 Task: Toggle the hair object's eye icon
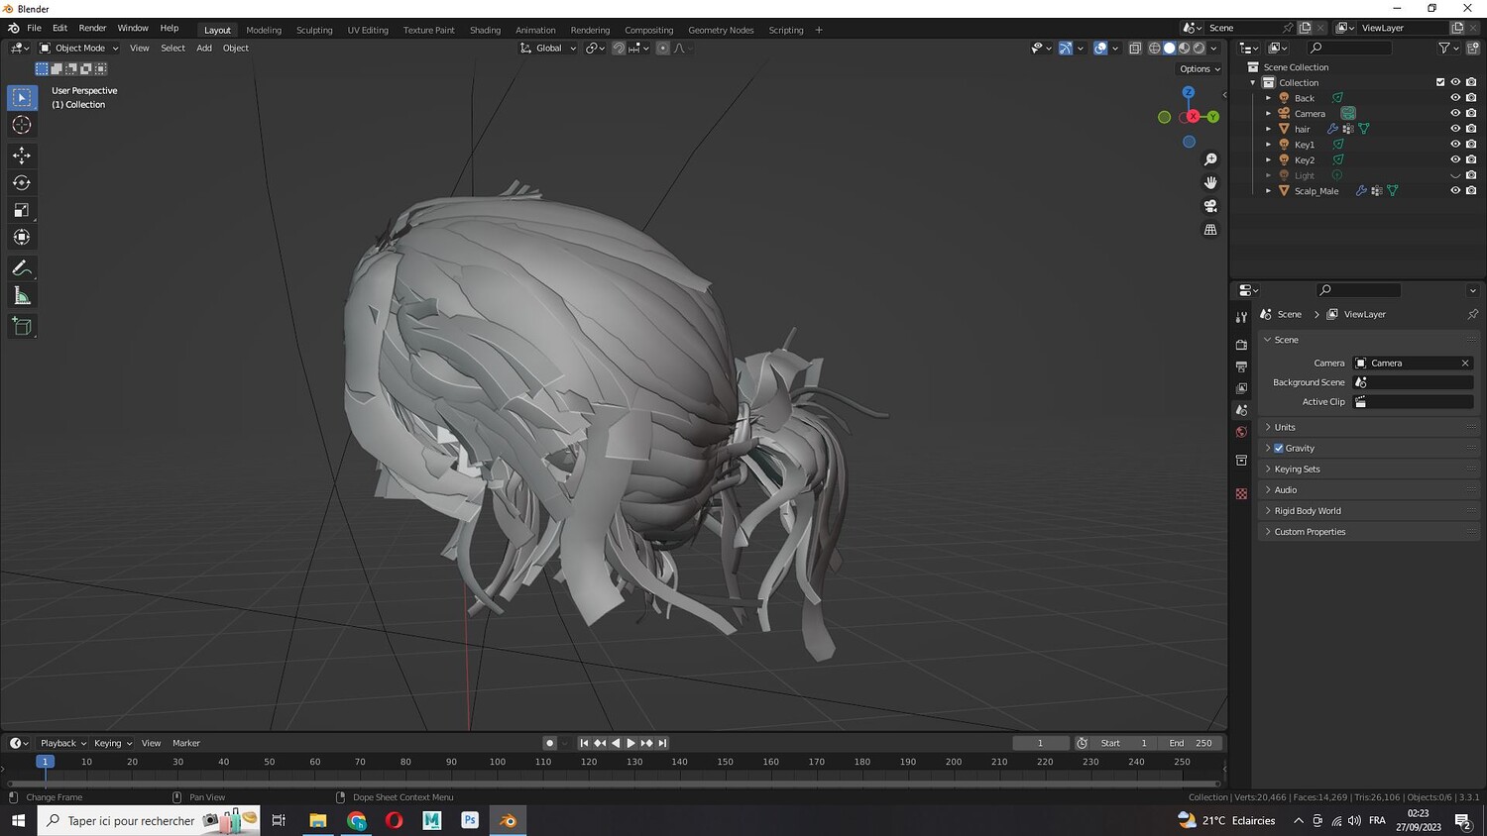[x=1455, y=129]
